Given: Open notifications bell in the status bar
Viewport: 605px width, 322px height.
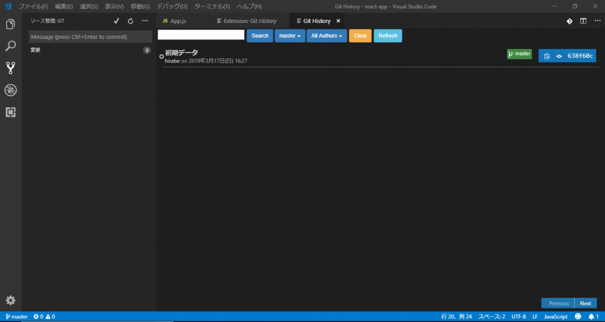Looking at the screenshot, I should 593,316.
